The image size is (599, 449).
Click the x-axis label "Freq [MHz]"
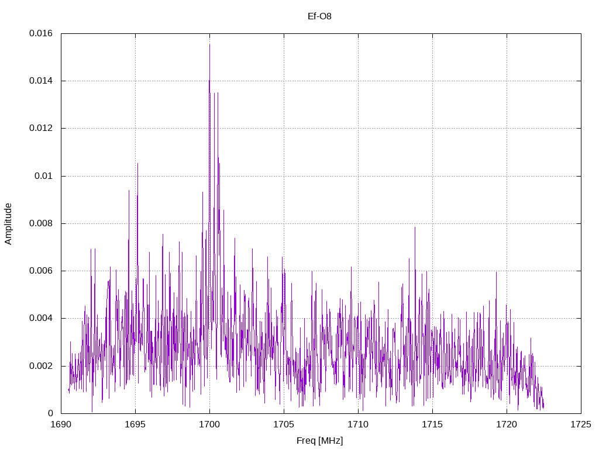coord(319,440)
